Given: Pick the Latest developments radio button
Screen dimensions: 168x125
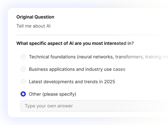Looking at the screenshot, I should point(23,82).
